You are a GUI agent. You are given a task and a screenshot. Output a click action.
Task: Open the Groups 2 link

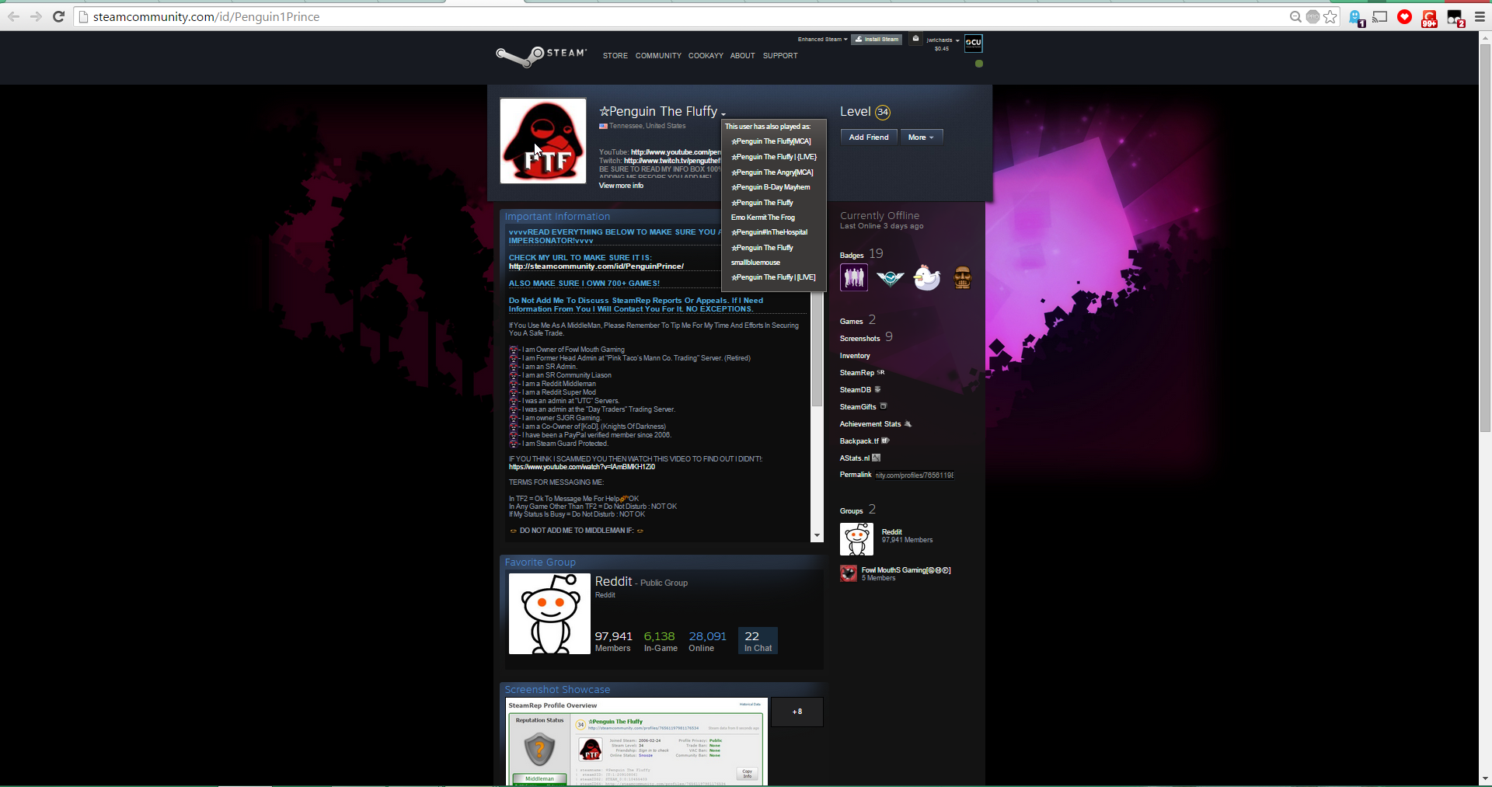coord(858,510)
